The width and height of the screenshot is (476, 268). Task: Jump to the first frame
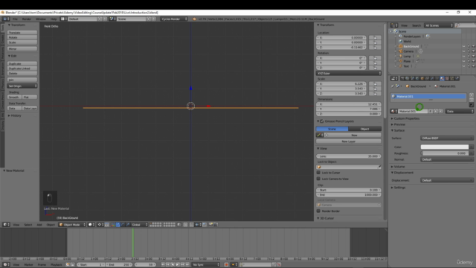click(163, 265)
